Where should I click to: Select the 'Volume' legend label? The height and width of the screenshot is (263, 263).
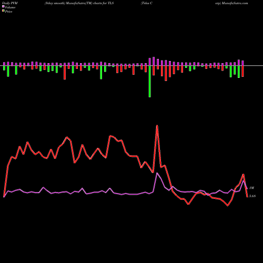[10, 7]
